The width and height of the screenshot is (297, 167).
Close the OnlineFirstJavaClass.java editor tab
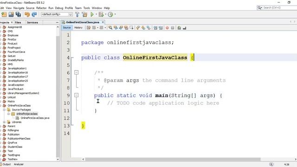pyautogui.click(x=103, y=22)
